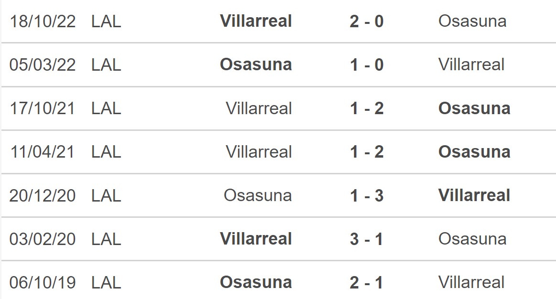Click away team Osasuna in 03/02/20 row
Viewport: 556px width, 299px height.
(x=472, y=239)
